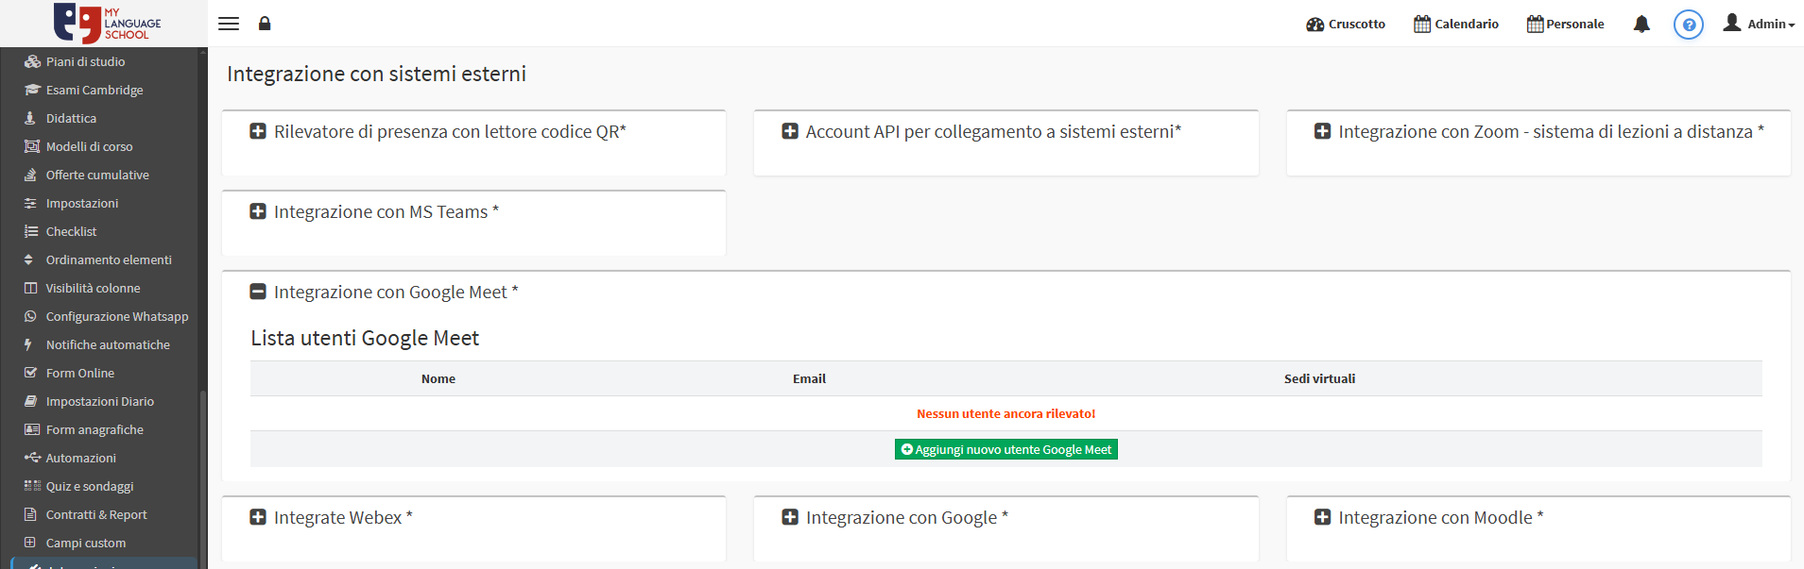The height and width of the screenshot is (569, 1804).
Task: Click the My Language School logo
Action: (x=106, y=24)
